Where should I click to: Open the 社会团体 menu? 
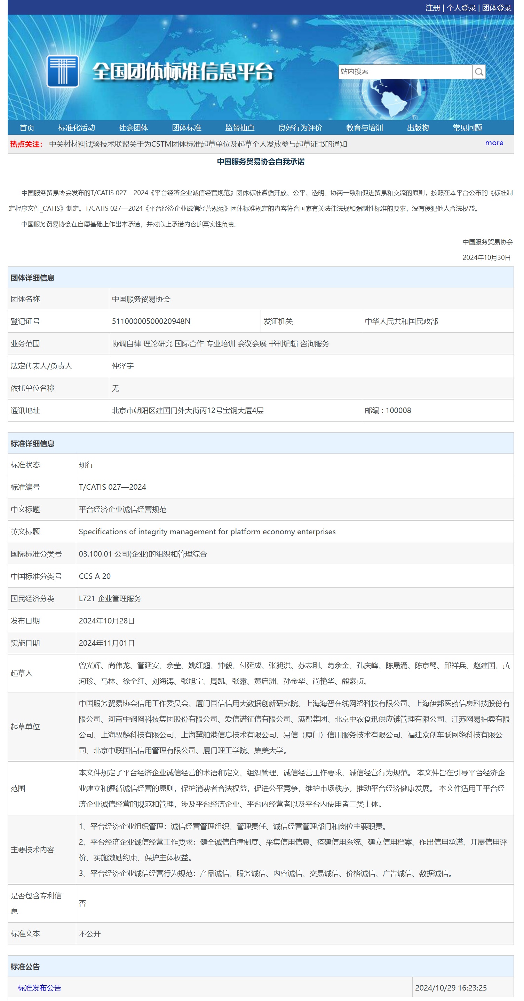134,128
